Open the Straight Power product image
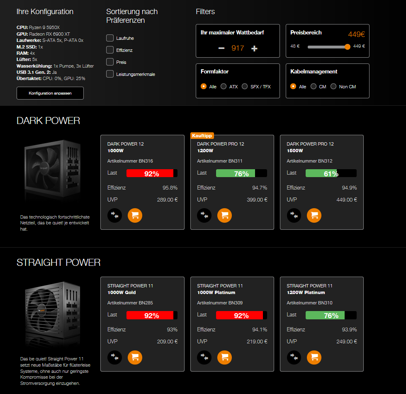Screen dimensions: 406x394 [x=53, y=314]
